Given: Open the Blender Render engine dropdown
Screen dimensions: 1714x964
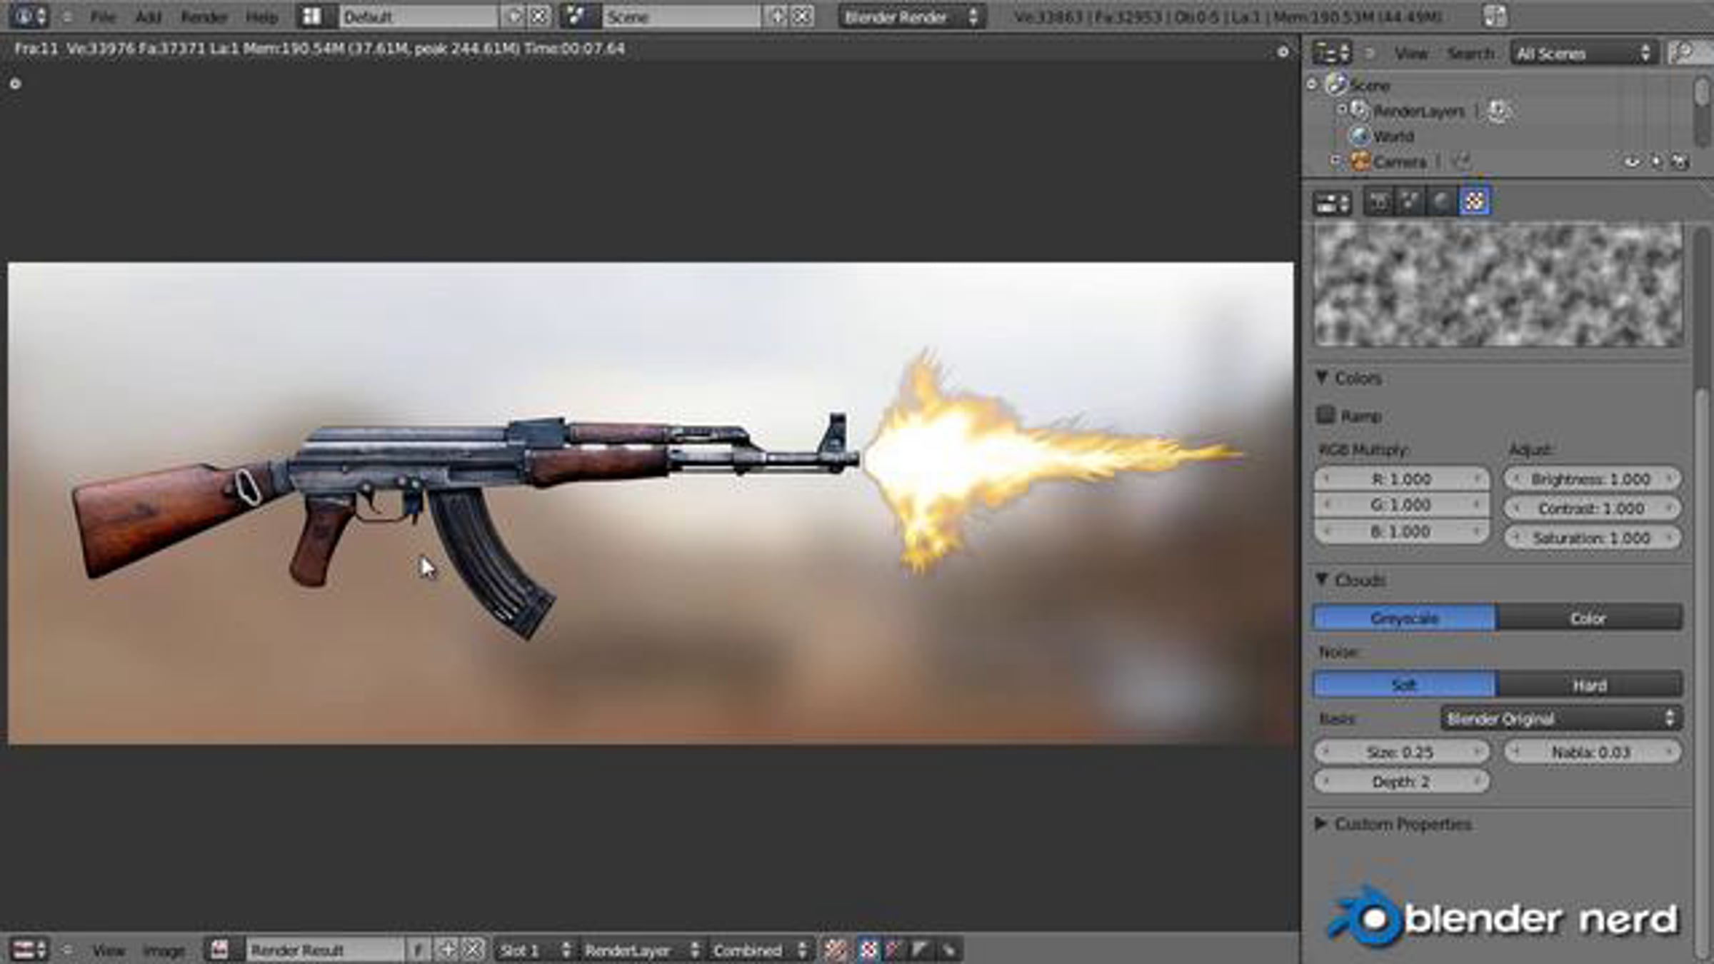Looking at the screenshot, I should pyautogui.click(x=911, y=16).
